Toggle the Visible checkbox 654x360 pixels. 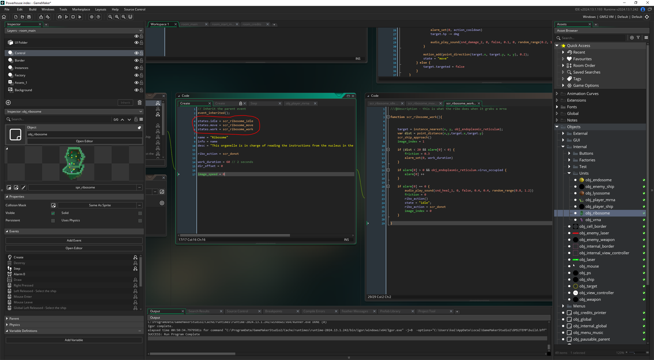coord(53,213)
